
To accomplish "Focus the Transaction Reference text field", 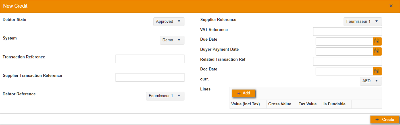I will tap(150, 59).
